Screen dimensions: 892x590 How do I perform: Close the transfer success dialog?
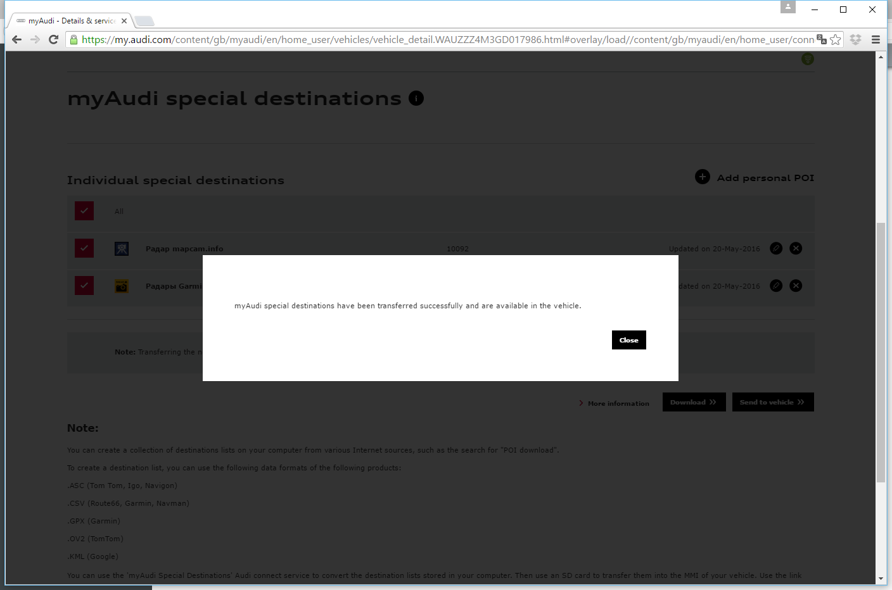click(628, 340)
